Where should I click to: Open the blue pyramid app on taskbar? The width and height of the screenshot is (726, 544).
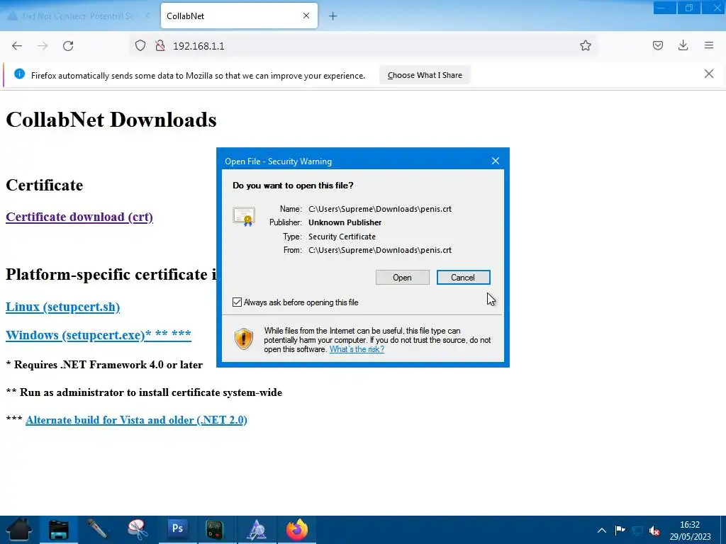[257, 530]
